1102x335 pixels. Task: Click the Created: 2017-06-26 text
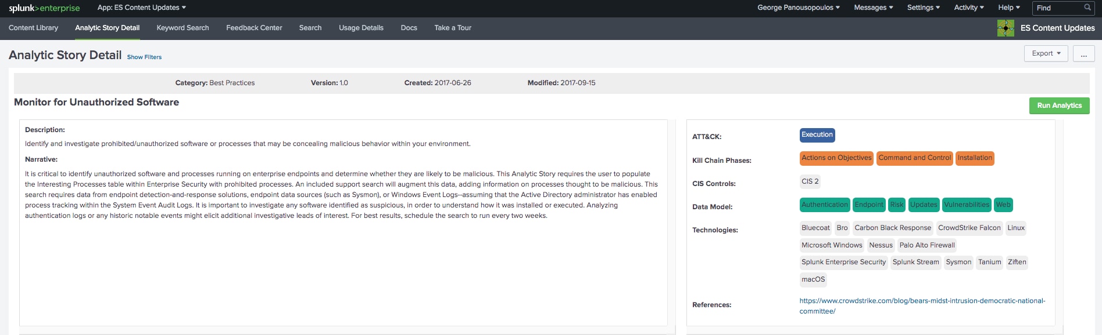[x=438, y=83]
